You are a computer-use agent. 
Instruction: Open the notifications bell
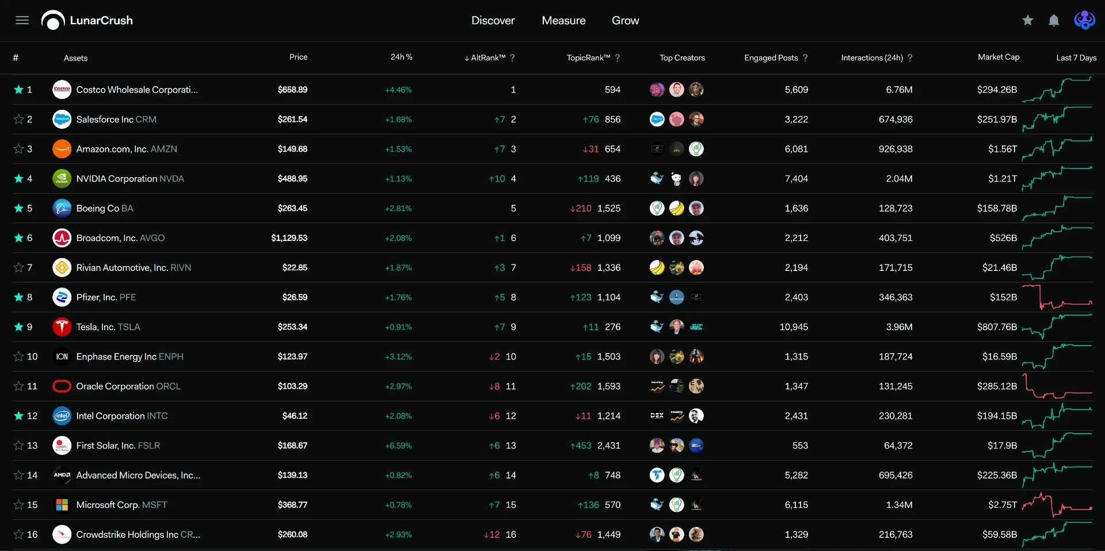click(1054, 21)
